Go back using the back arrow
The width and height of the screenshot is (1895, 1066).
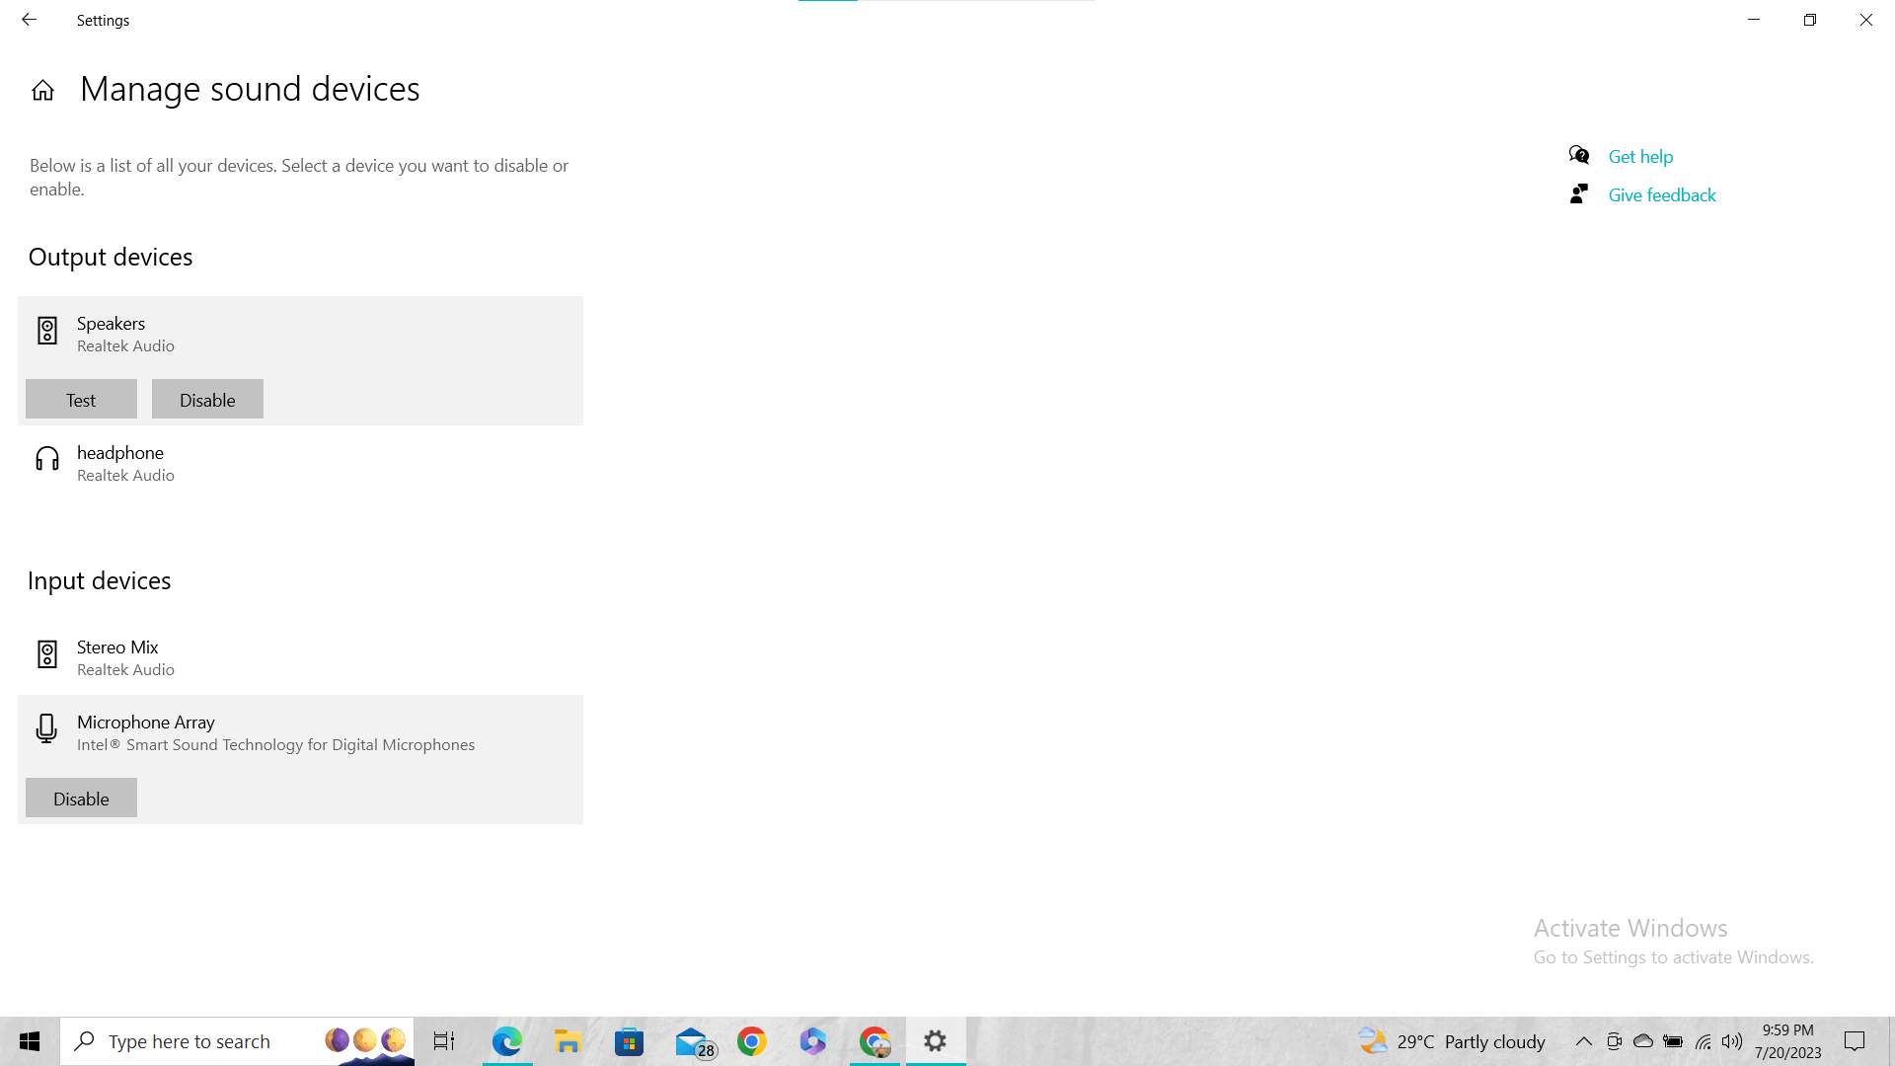[x=29, y=20]
